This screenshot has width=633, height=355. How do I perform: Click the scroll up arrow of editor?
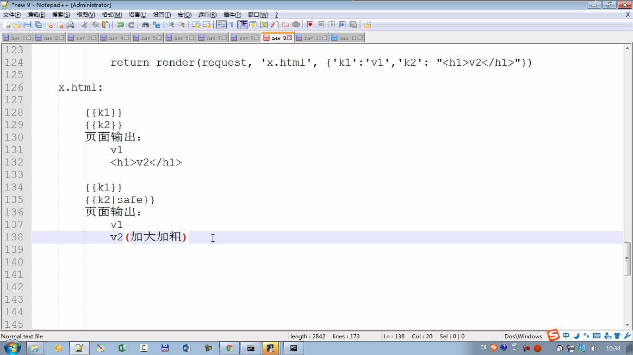(627, 48)
